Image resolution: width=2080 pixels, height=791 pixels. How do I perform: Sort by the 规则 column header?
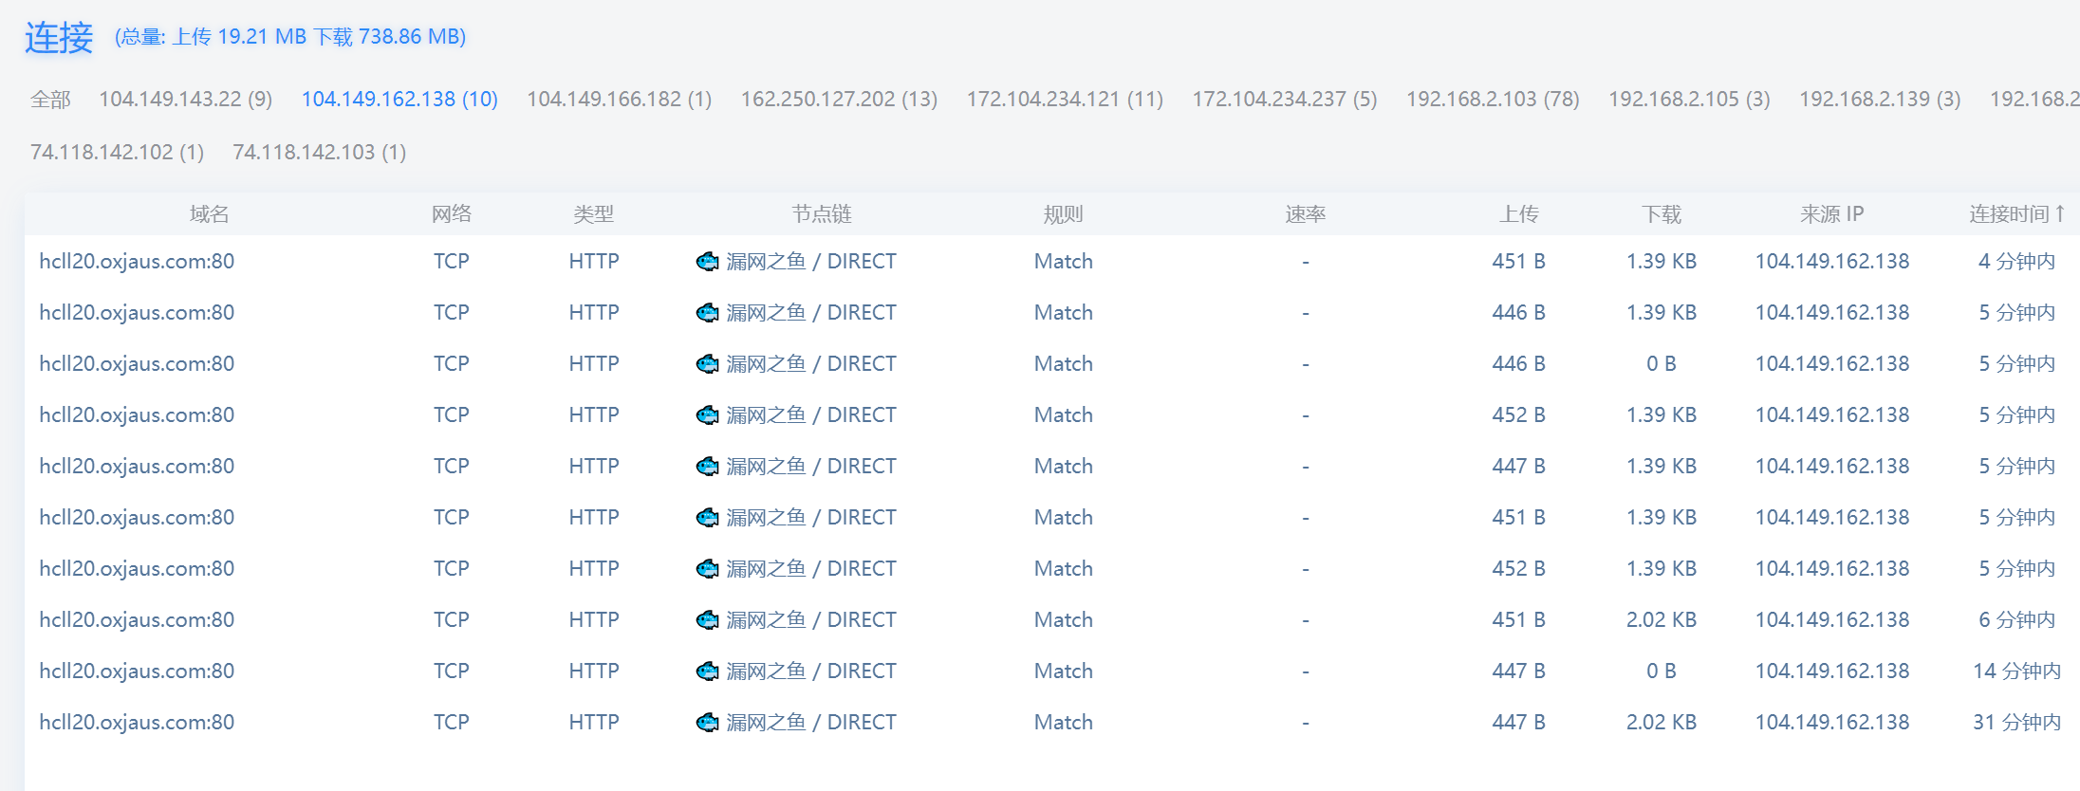[x=1064, y=214]
